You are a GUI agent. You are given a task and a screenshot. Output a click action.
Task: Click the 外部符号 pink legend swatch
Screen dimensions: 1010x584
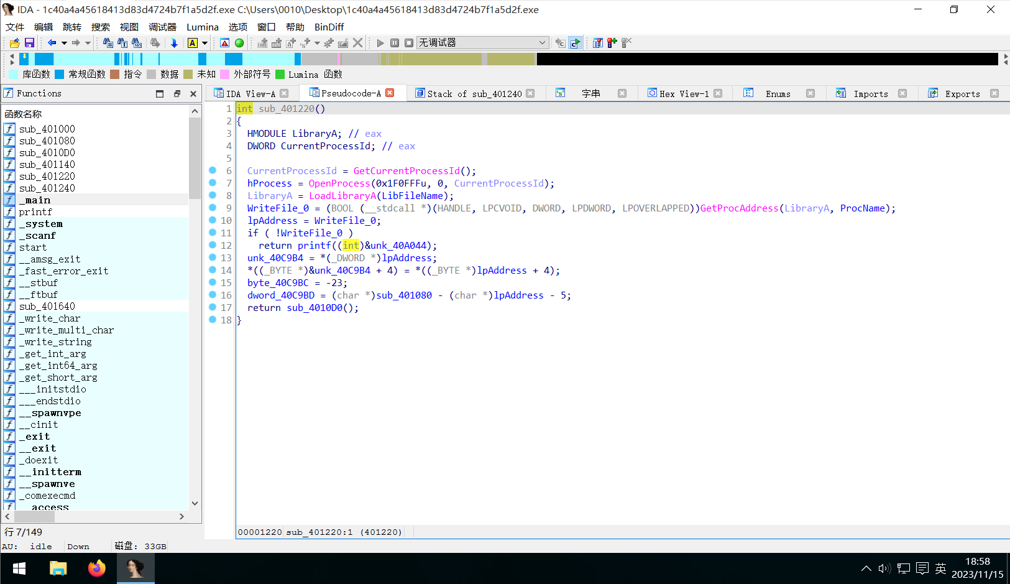[x=225, y=74]
